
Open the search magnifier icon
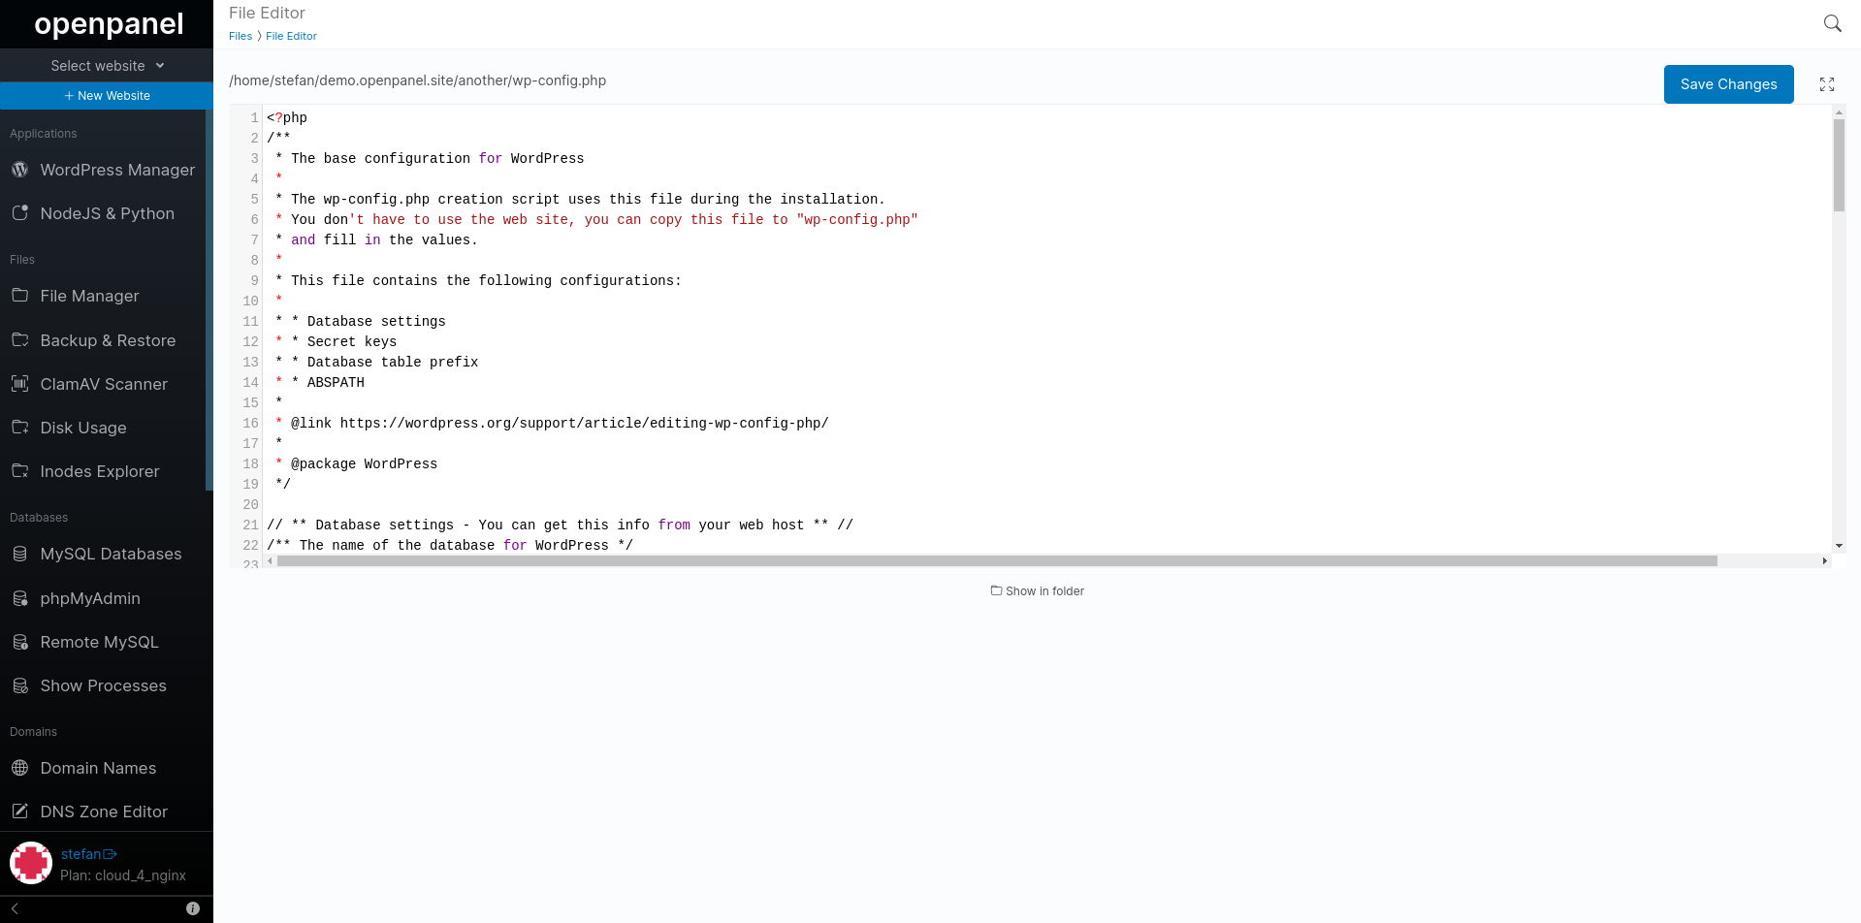tap(1832, 23)
